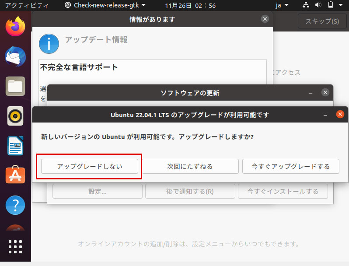This screenshot has width=349, height=266.
Task: Expand the system menu arrow in top bar
Action: pos(341,5)
